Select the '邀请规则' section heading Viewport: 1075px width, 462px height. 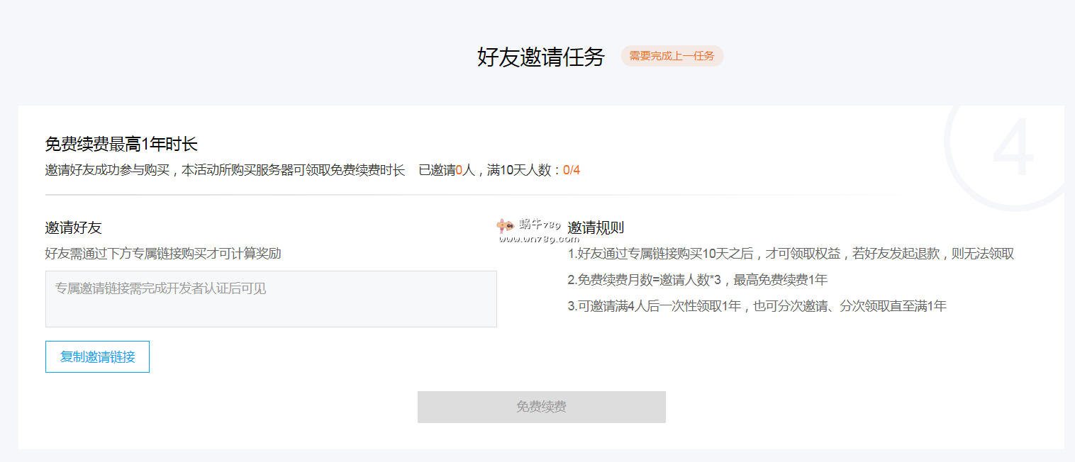point(596,227)
